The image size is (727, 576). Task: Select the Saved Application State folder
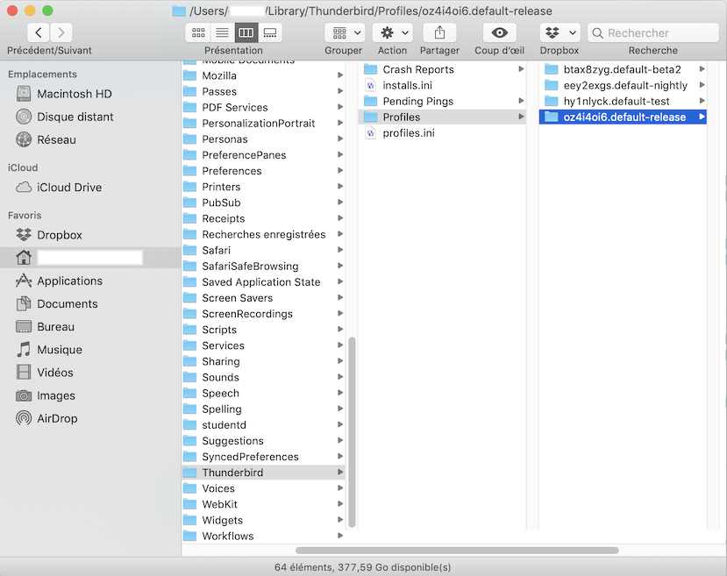[x=263, y=281]
